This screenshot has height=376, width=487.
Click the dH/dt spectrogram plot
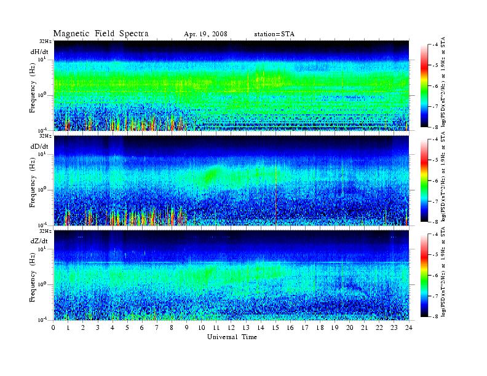tap(231, 85)
